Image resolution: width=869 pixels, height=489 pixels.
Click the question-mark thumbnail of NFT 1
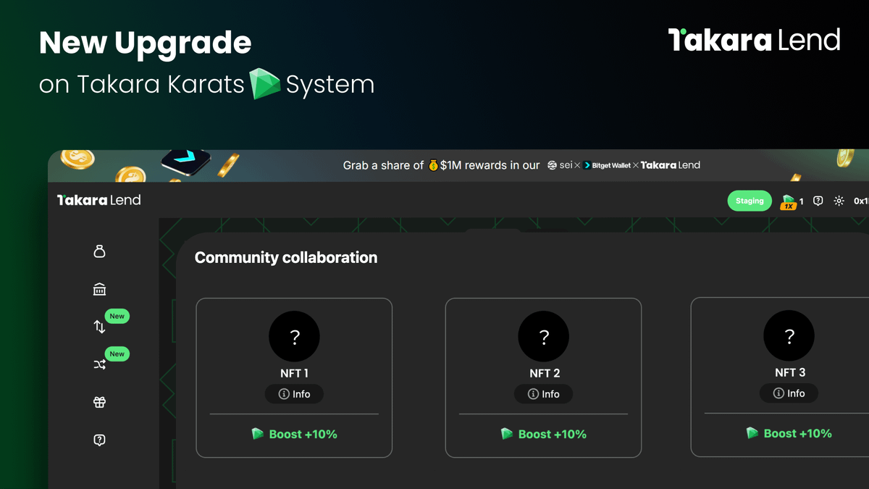294,336
